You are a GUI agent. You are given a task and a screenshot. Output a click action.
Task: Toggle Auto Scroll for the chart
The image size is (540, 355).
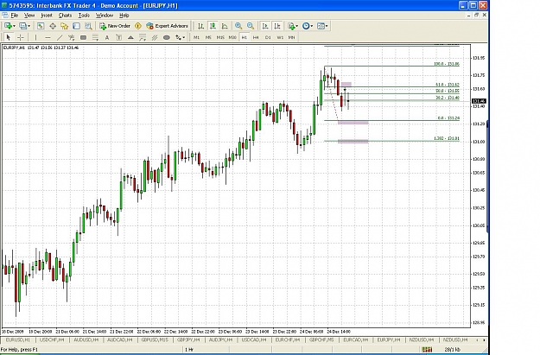pos(265,26)
